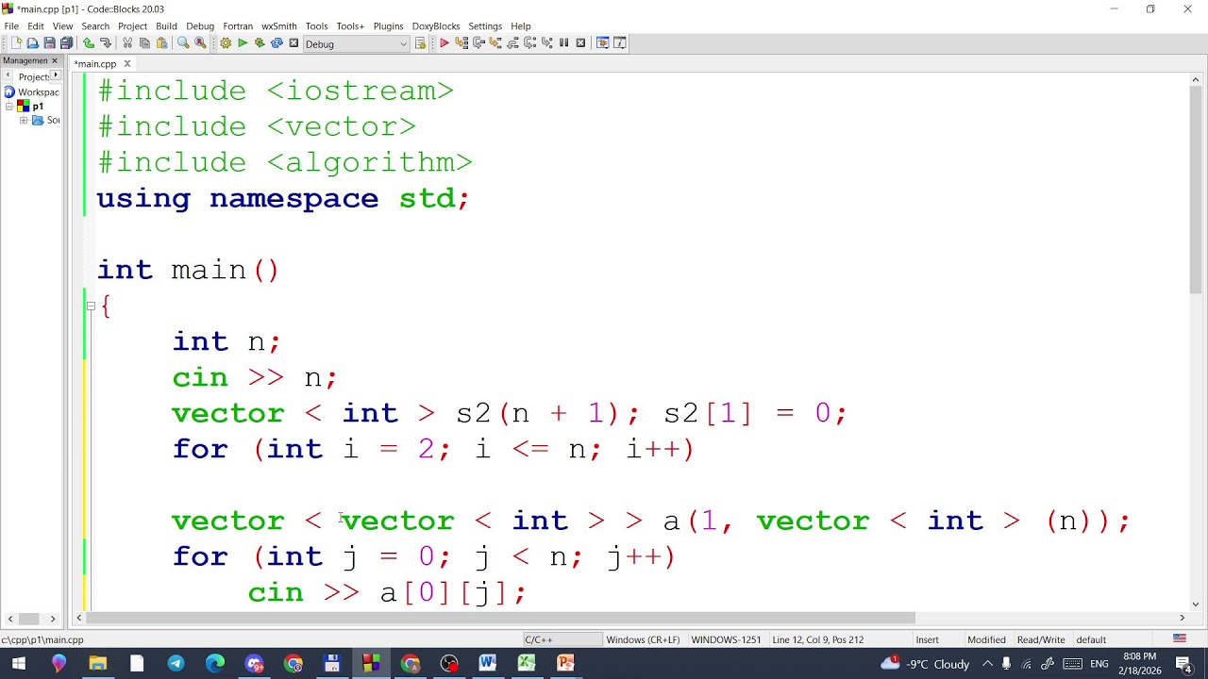Open the Settings menu
The height and width of the screenshot is (679, 1208).
pyautogui.click(x=485, y=25)
